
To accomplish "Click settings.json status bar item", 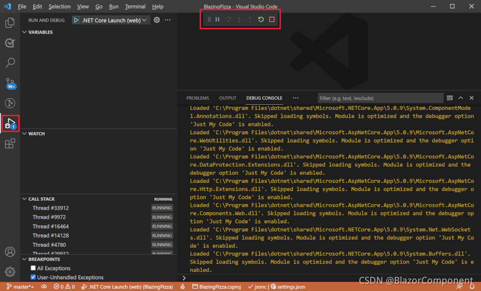I will click(288, 287).
